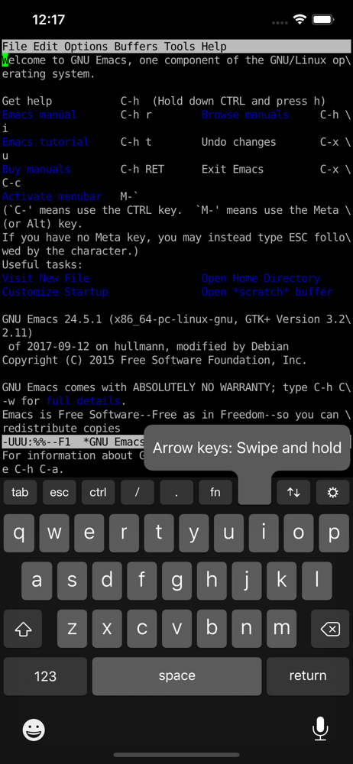Click the Activate menubar link
The image size is (353, 764).
click(52, 197)
